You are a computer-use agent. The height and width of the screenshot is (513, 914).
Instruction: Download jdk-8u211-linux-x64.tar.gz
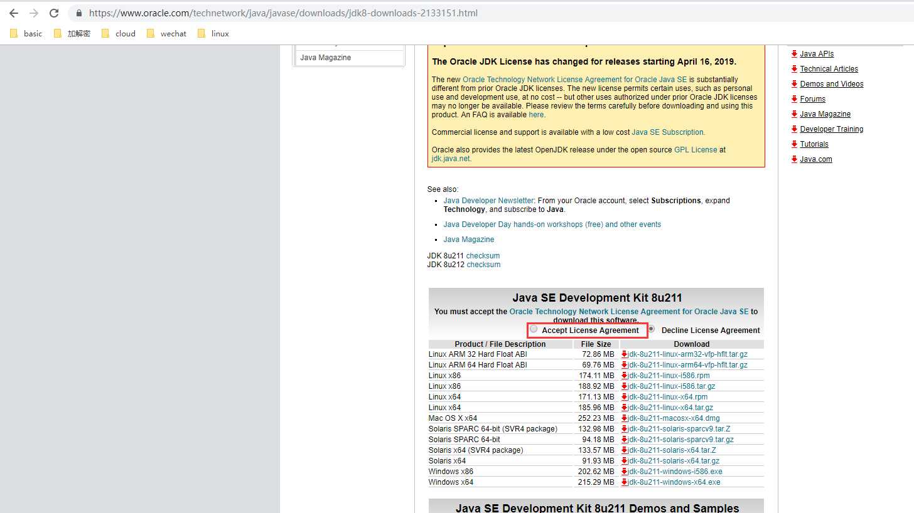[x=670, y=408]
